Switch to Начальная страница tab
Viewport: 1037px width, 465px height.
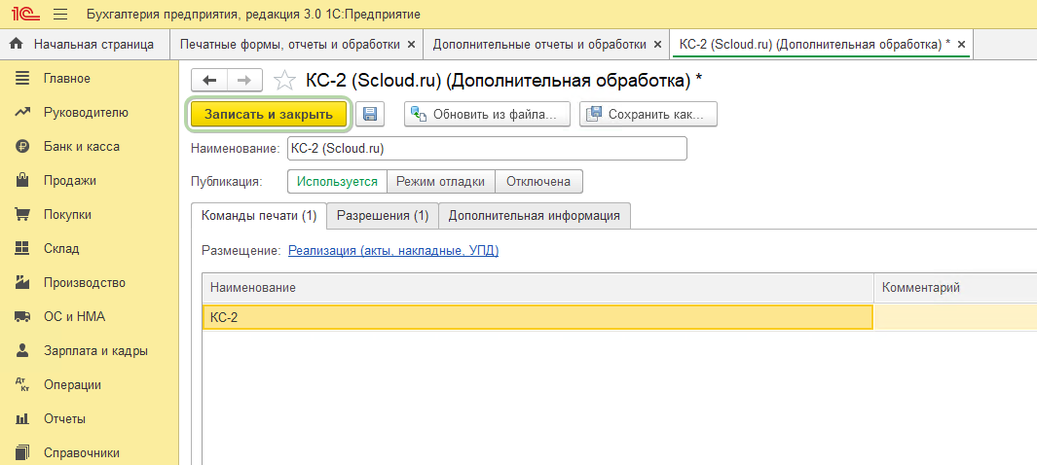pos(84,44)
